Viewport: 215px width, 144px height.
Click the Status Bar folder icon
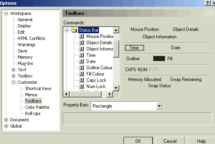pyautogui.click(x=74, y=30)
